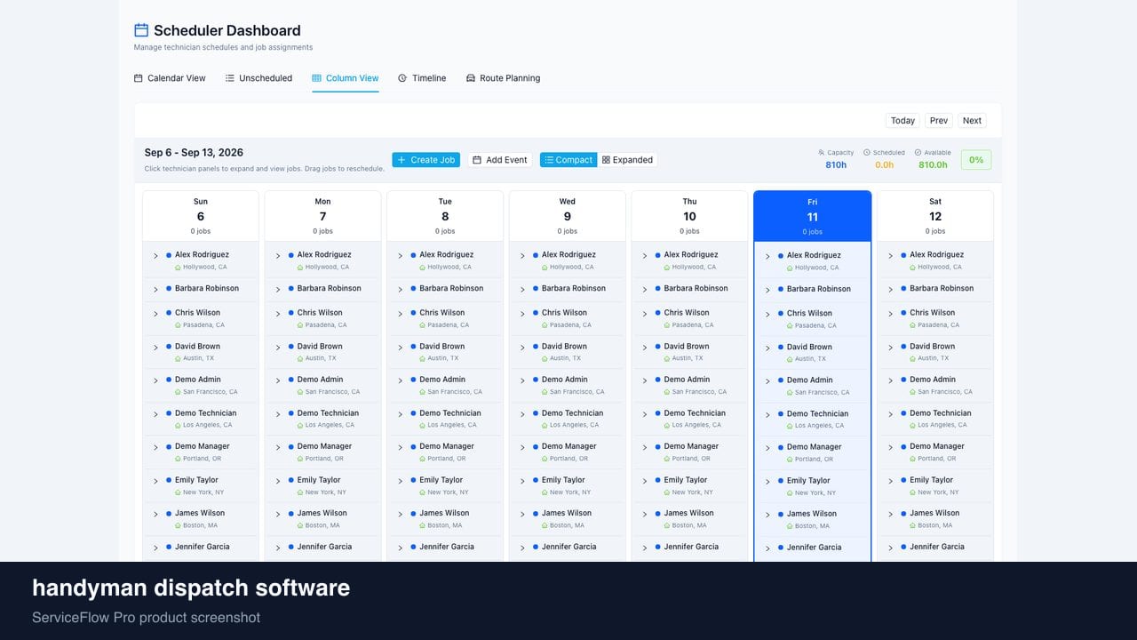Screen dimensions: 1137x640
Task: Go to next week with Next
Action: (972, 121)
